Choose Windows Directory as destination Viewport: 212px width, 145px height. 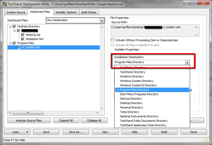[152, 76]
